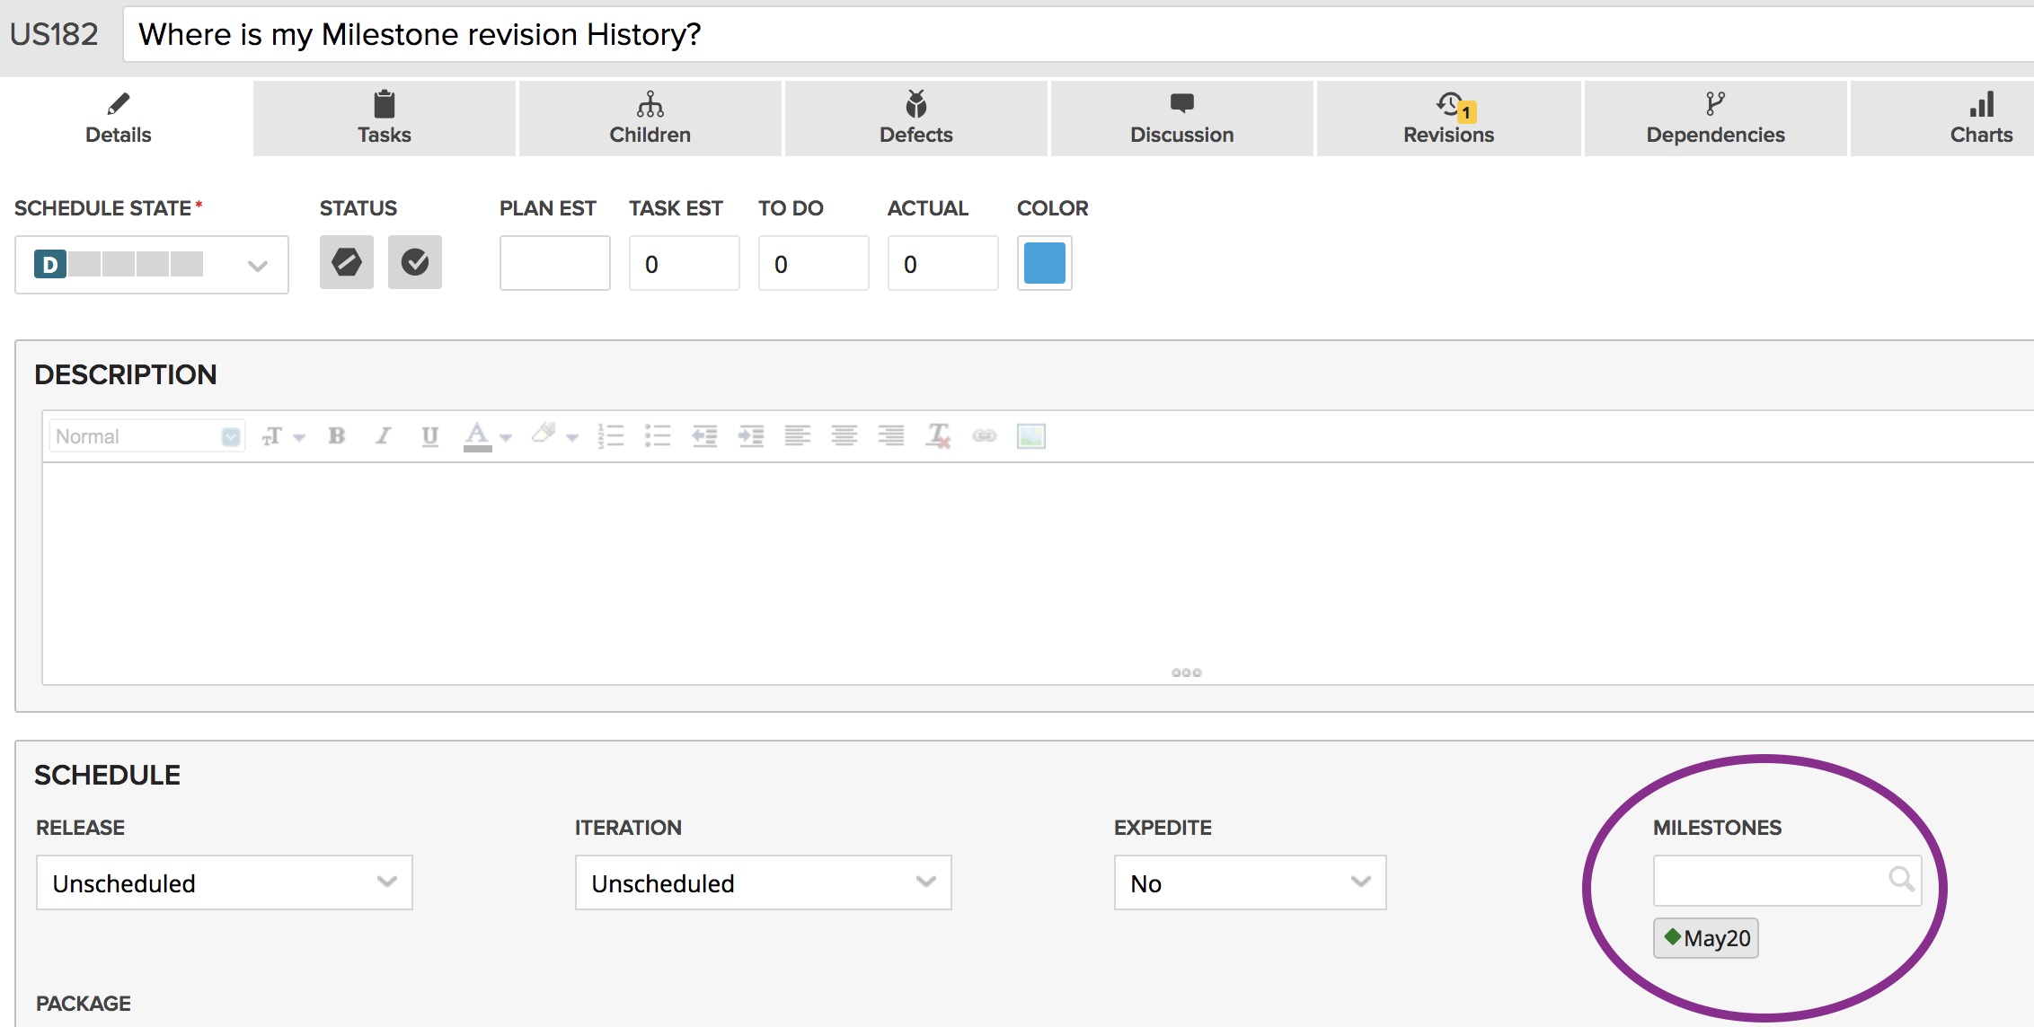Toggle the Ready status checkmark button

click(x=415, y=263)
